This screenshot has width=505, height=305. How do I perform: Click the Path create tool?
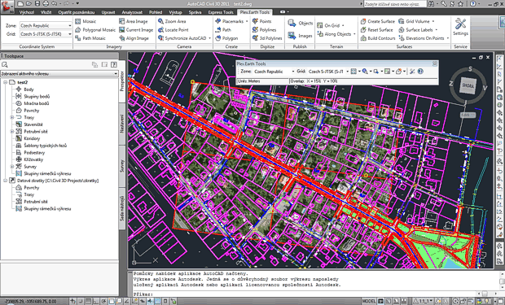click(223, 29)
